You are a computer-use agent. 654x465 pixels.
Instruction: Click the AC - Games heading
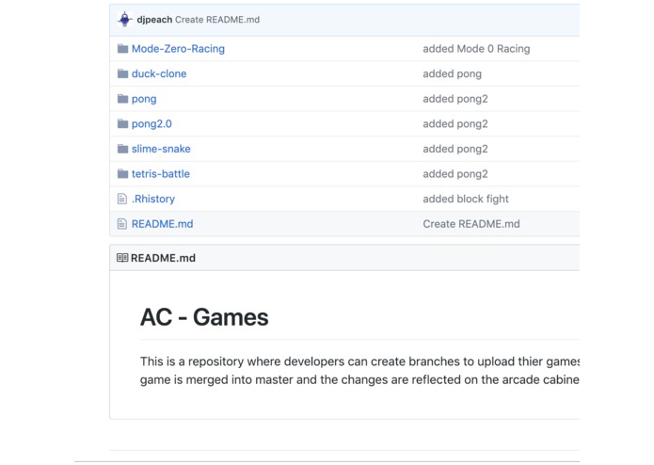coord(204,317)
